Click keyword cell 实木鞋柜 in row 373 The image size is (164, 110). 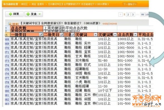click(x=86, y=61)
